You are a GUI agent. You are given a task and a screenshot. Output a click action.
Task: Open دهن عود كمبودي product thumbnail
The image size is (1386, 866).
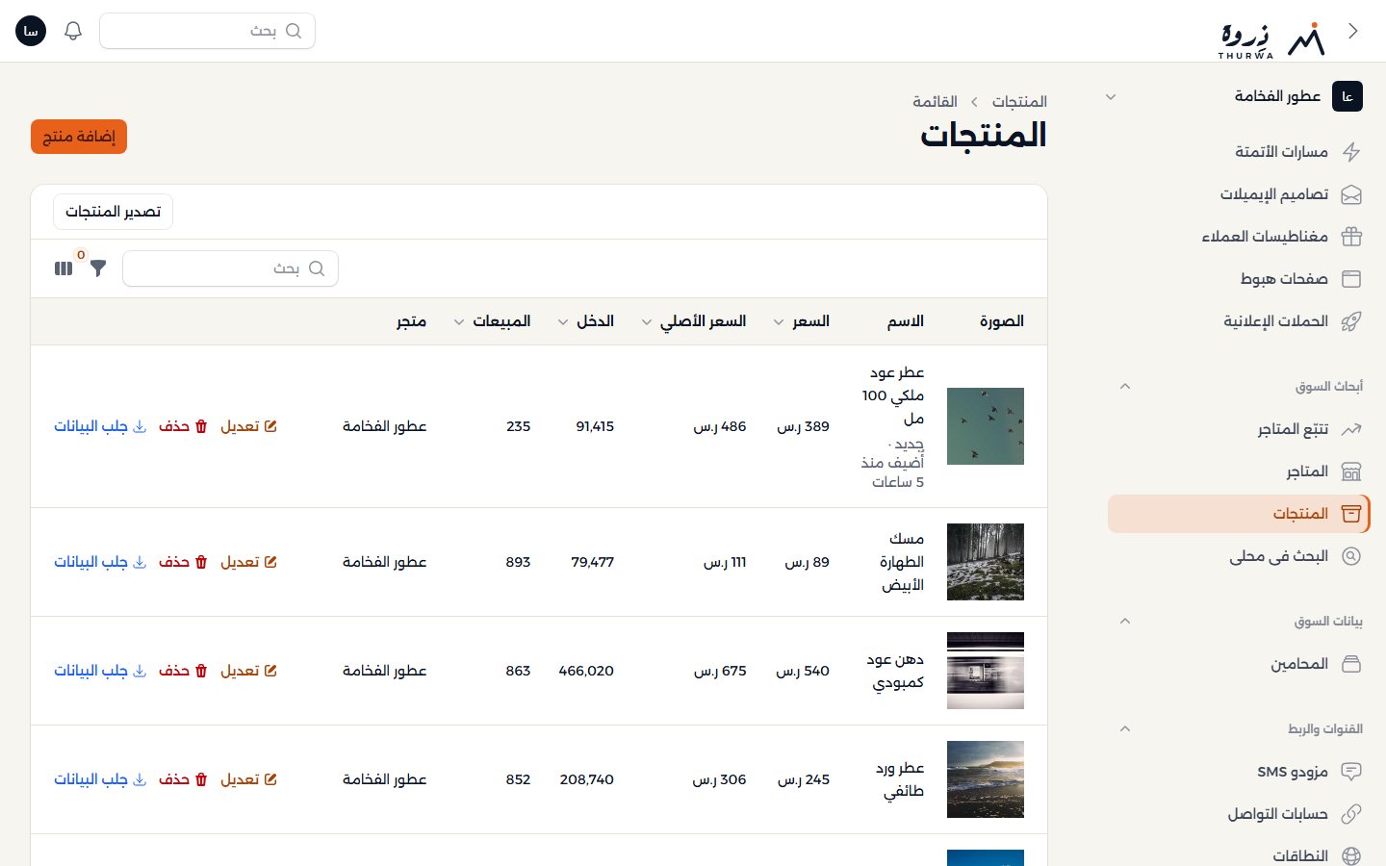[x=986, y=671]
